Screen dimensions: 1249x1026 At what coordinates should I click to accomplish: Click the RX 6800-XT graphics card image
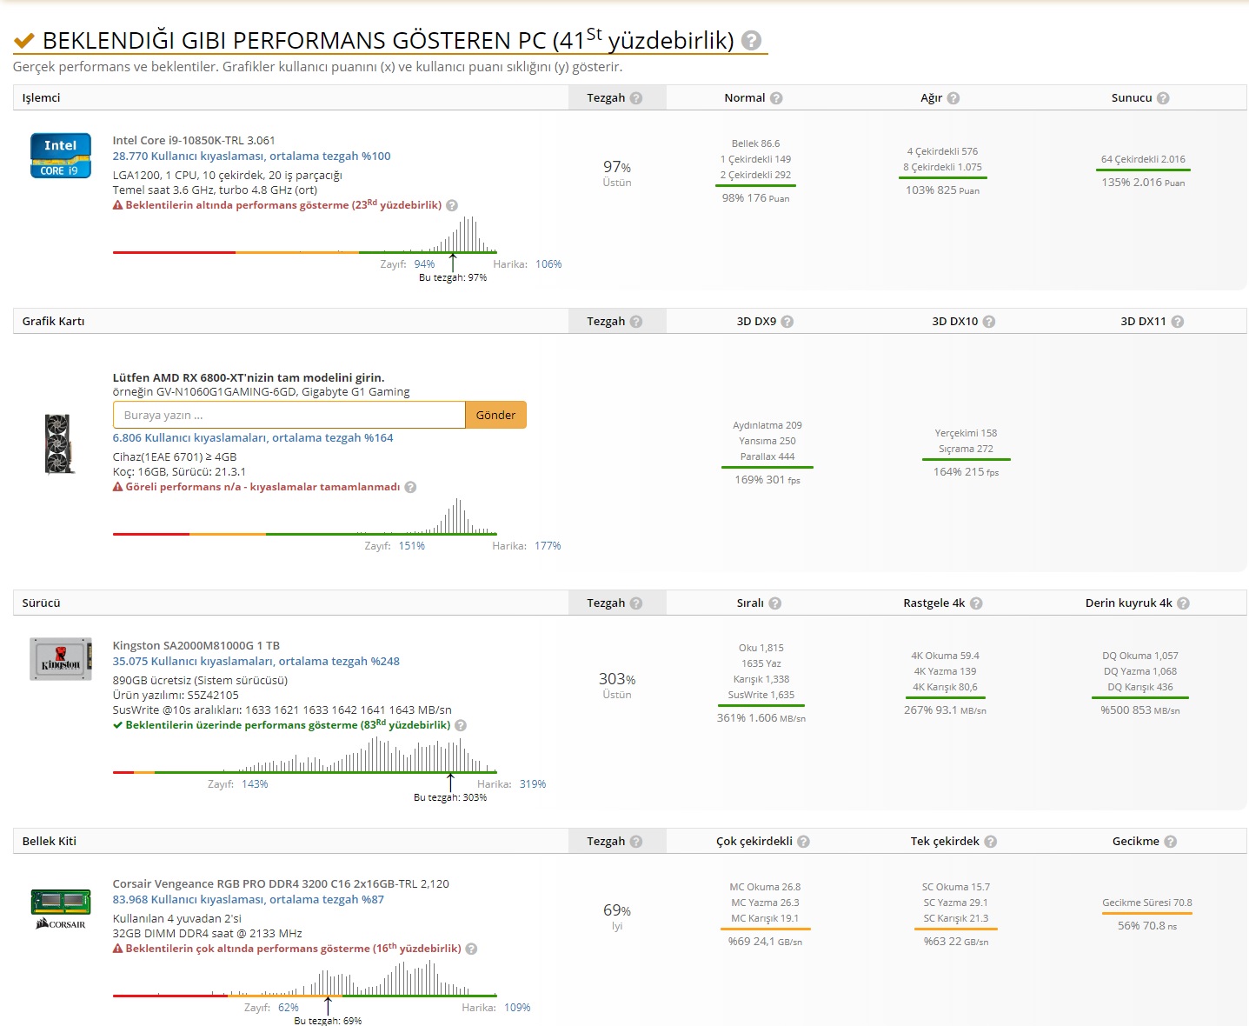60,443
